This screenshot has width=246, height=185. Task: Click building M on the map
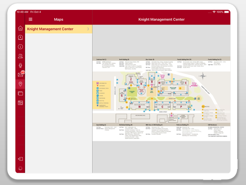(139, 105)
